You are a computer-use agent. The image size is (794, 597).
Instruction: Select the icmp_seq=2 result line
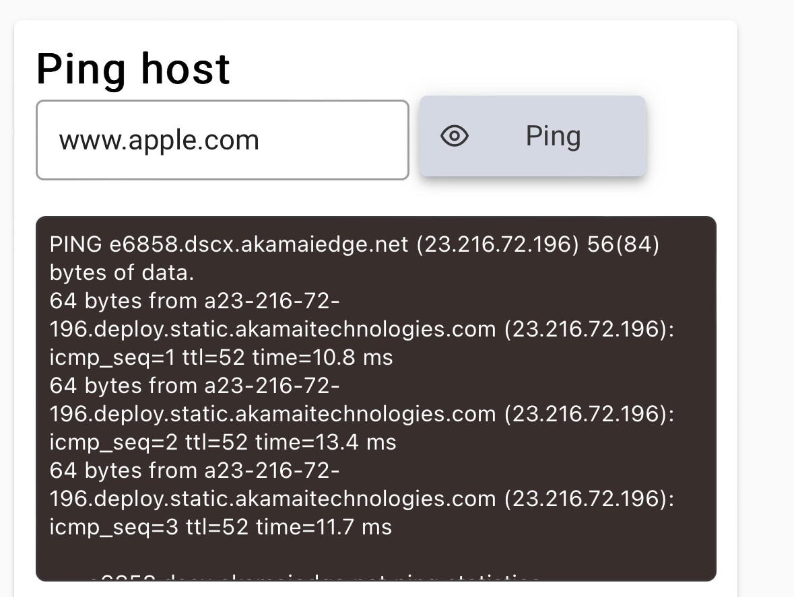[x=223, y=442]
